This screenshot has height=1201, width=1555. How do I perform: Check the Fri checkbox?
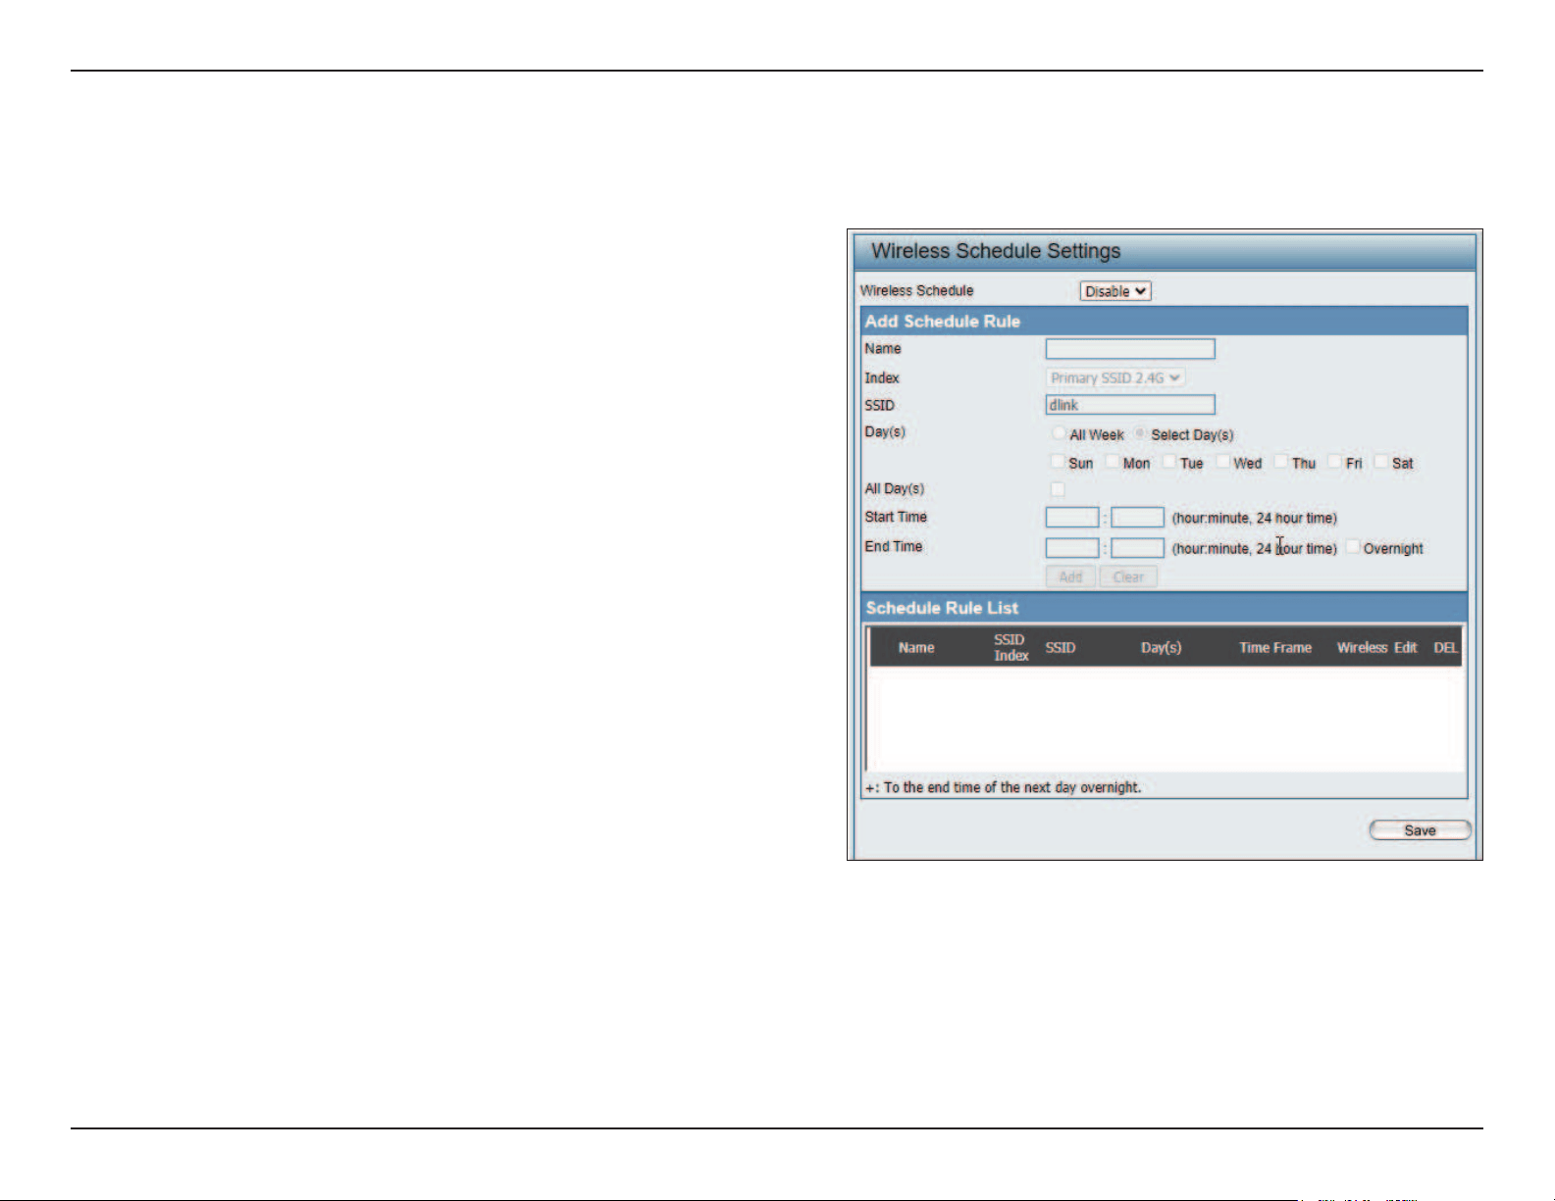1335,462
